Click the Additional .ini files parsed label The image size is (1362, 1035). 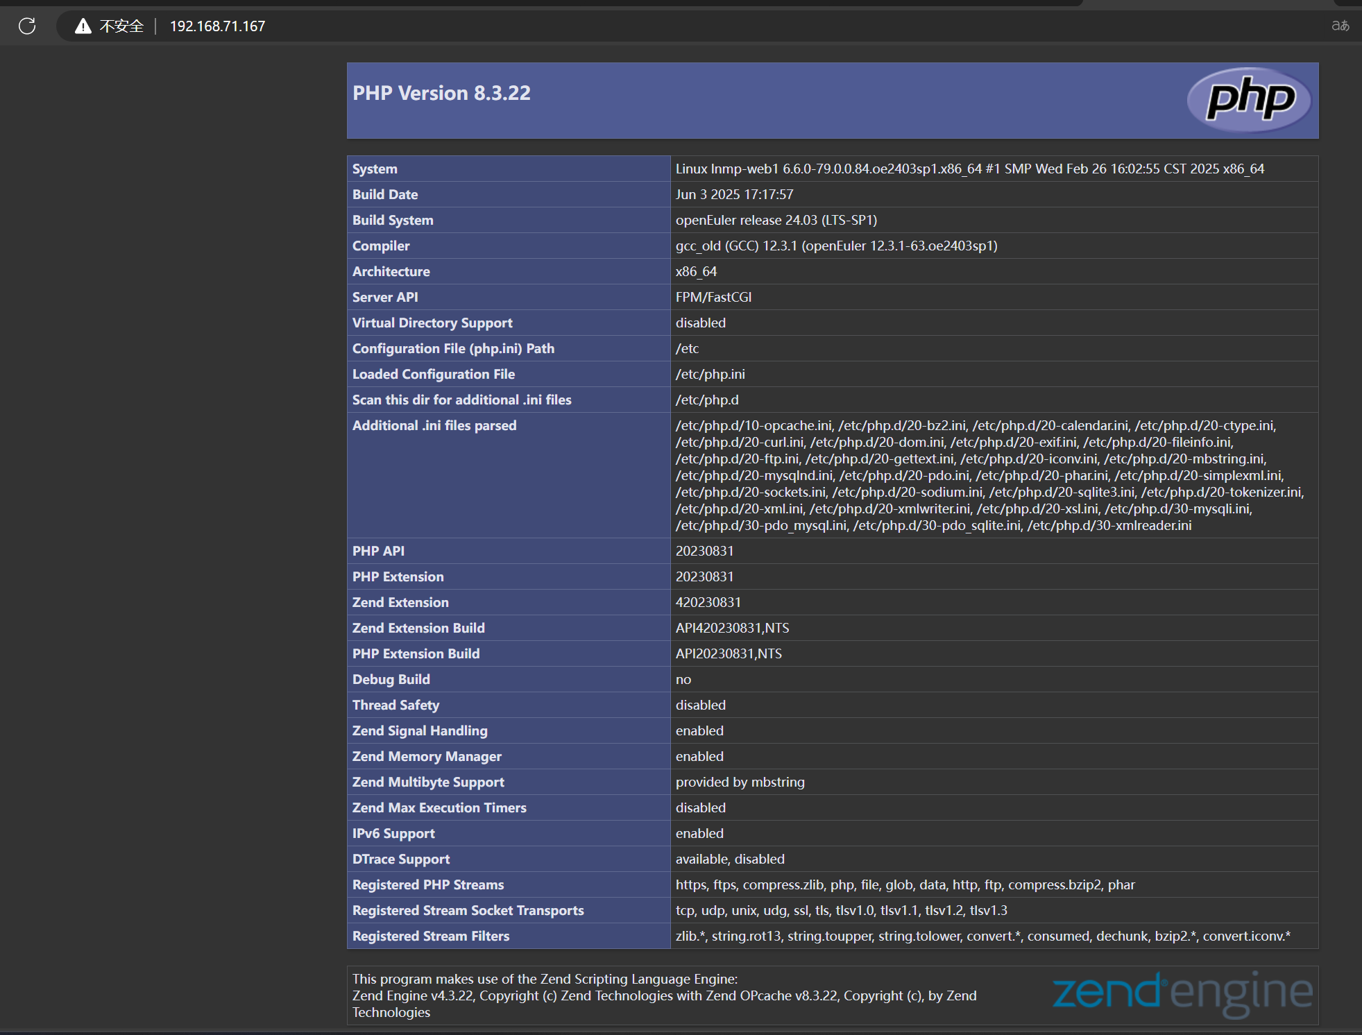(434, 425)
